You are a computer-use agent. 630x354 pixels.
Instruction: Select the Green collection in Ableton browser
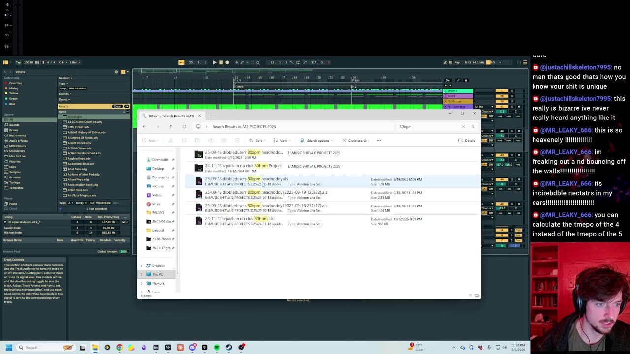(x=12, y=99)
